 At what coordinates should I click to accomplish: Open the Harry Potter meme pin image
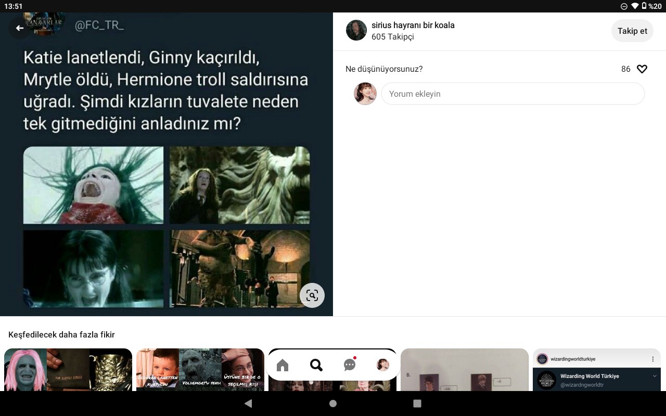166,164
